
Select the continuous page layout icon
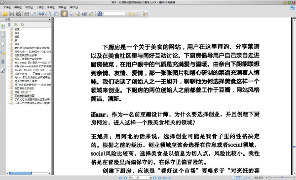click(238, 178)
